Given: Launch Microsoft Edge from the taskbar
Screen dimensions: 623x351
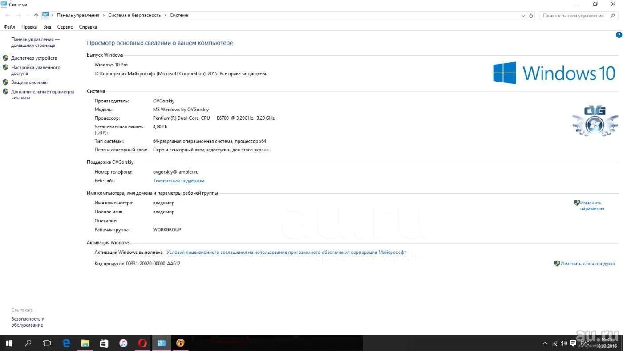Looking at the screenshot, I should coord(66,343).
